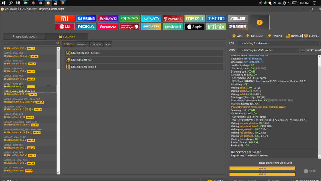Screen dimensions: 321x181
Task: Open DEVMGR device manager
Action: [x=294, y=36]
